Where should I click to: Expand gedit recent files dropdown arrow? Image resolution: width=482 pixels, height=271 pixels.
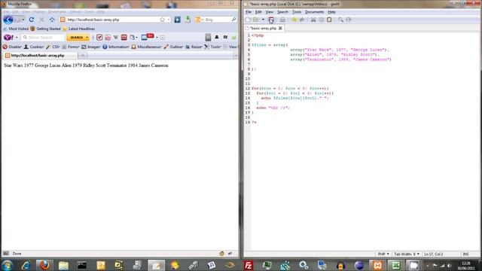263,20
